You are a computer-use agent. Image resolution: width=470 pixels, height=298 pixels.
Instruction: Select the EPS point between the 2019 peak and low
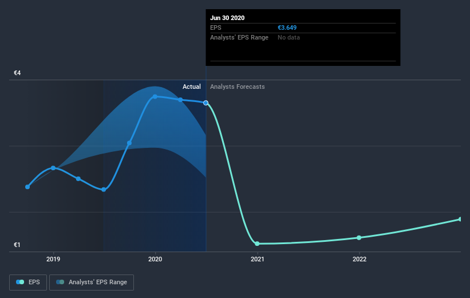tap(78, 179)
